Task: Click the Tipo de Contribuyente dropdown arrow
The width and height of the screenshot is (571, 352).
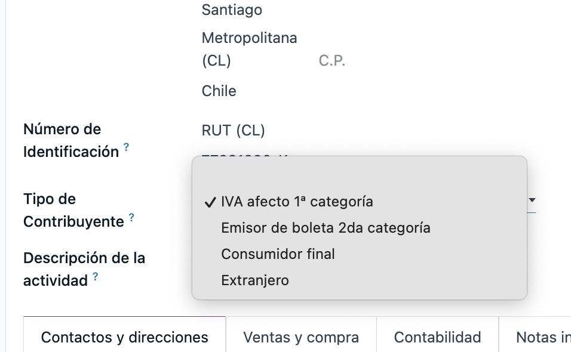Action: click(x=532, y=201)
